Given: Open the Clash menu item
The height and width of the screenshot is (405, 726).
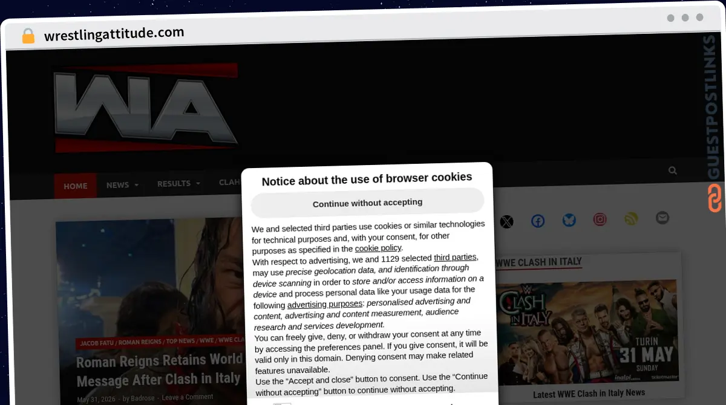Looking at the screenshot, I should 230,182.
